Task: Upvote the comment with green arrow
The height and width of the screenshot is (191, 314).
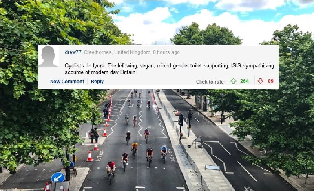Action: 233,81
